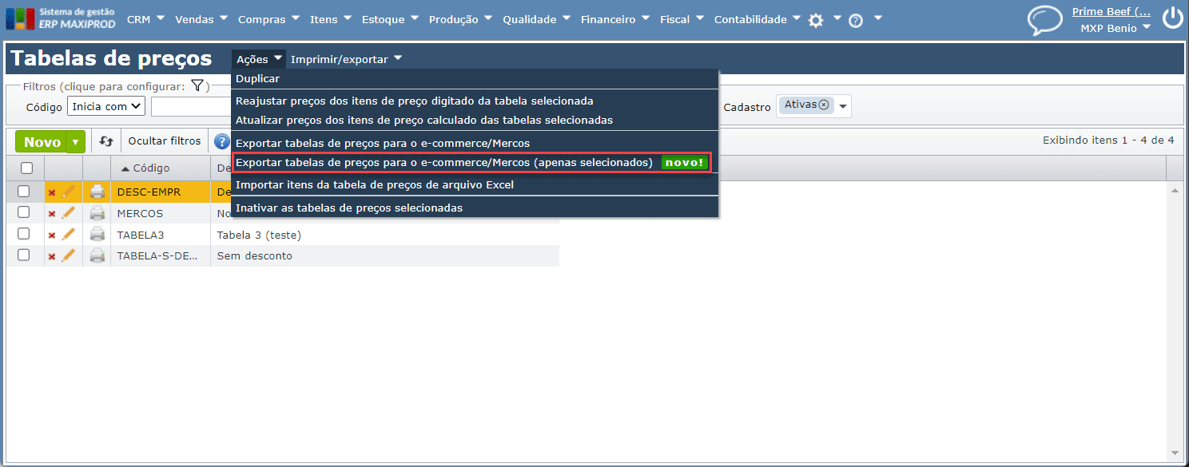Screen dimensions: 1189x467
Task: Open the settings gear menu
Action: point(816,21)
